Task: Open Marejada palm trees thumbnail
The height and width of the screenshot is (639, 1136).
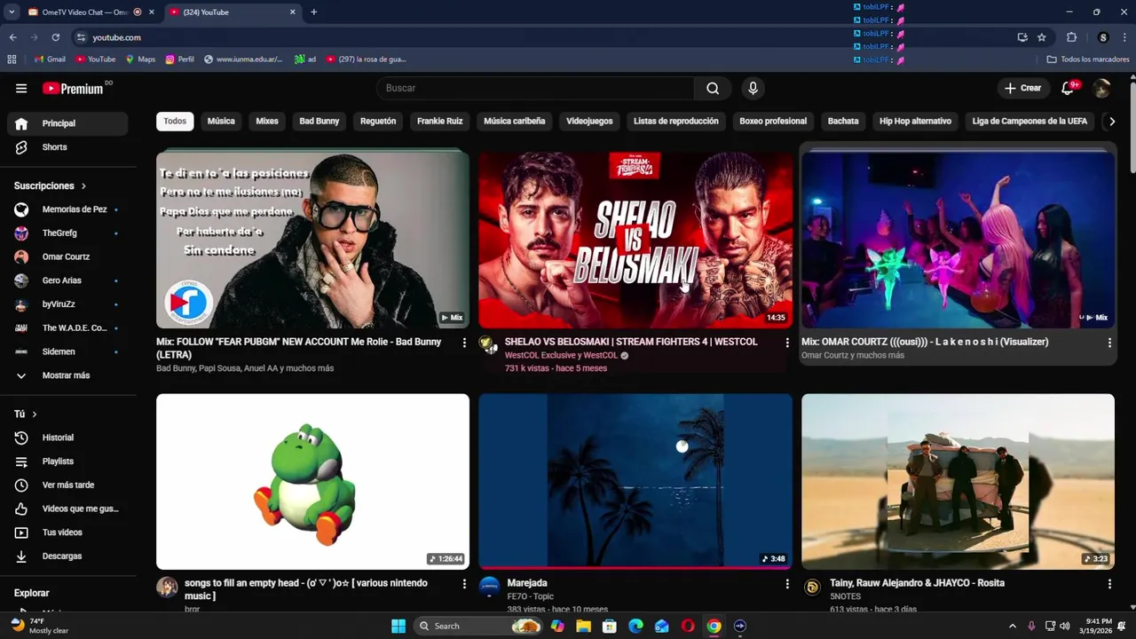Action: (635, 481)
